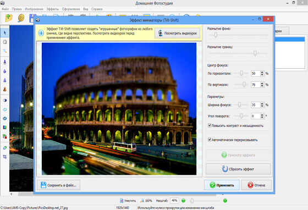Select the magnifier zoom tool in left toolbar
Viewport: 308px width, 210px height.
tap(5, 51)
